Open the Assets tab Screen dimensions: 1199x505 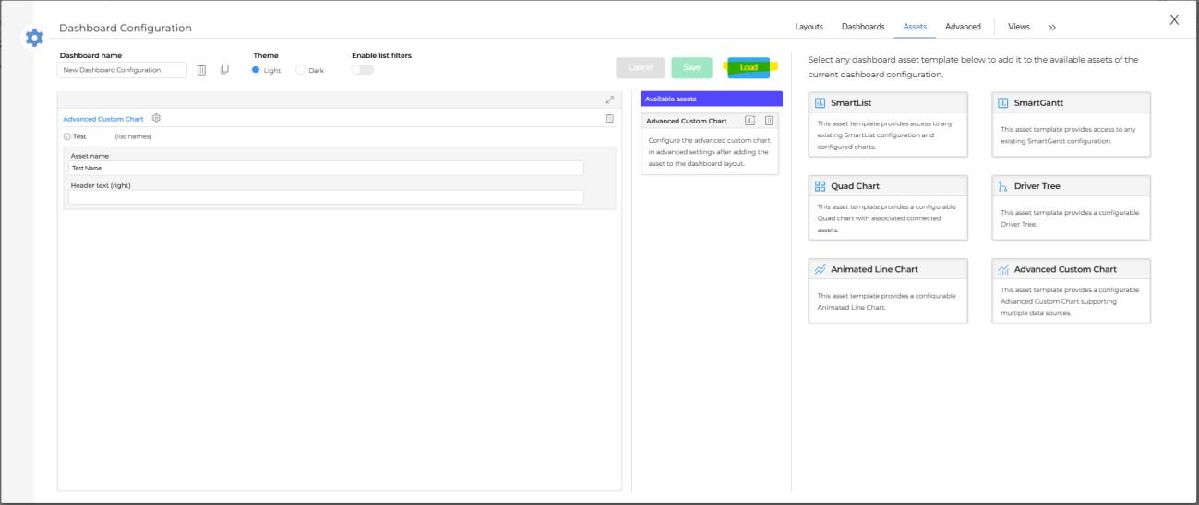point(915,27)
